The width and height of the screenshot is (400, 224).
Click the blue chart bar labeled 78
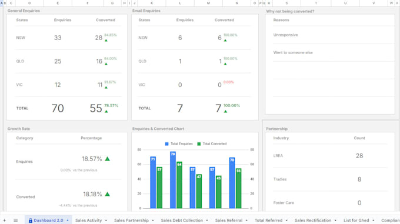173,180
